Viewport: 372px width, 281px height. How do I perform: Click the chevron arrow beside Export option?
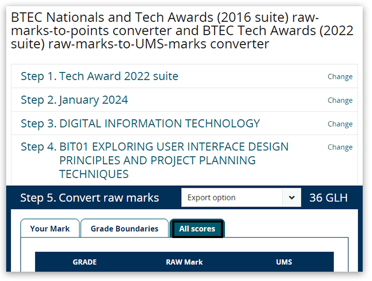pyautogui.click(x=292, y=198)
